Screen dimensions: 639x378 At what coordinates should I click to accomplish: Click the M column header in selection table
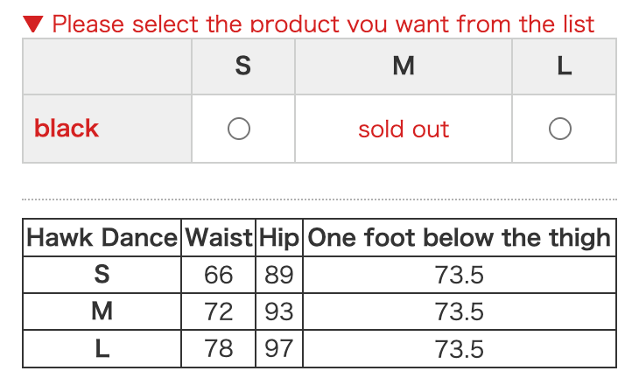[x=404, y=66]
